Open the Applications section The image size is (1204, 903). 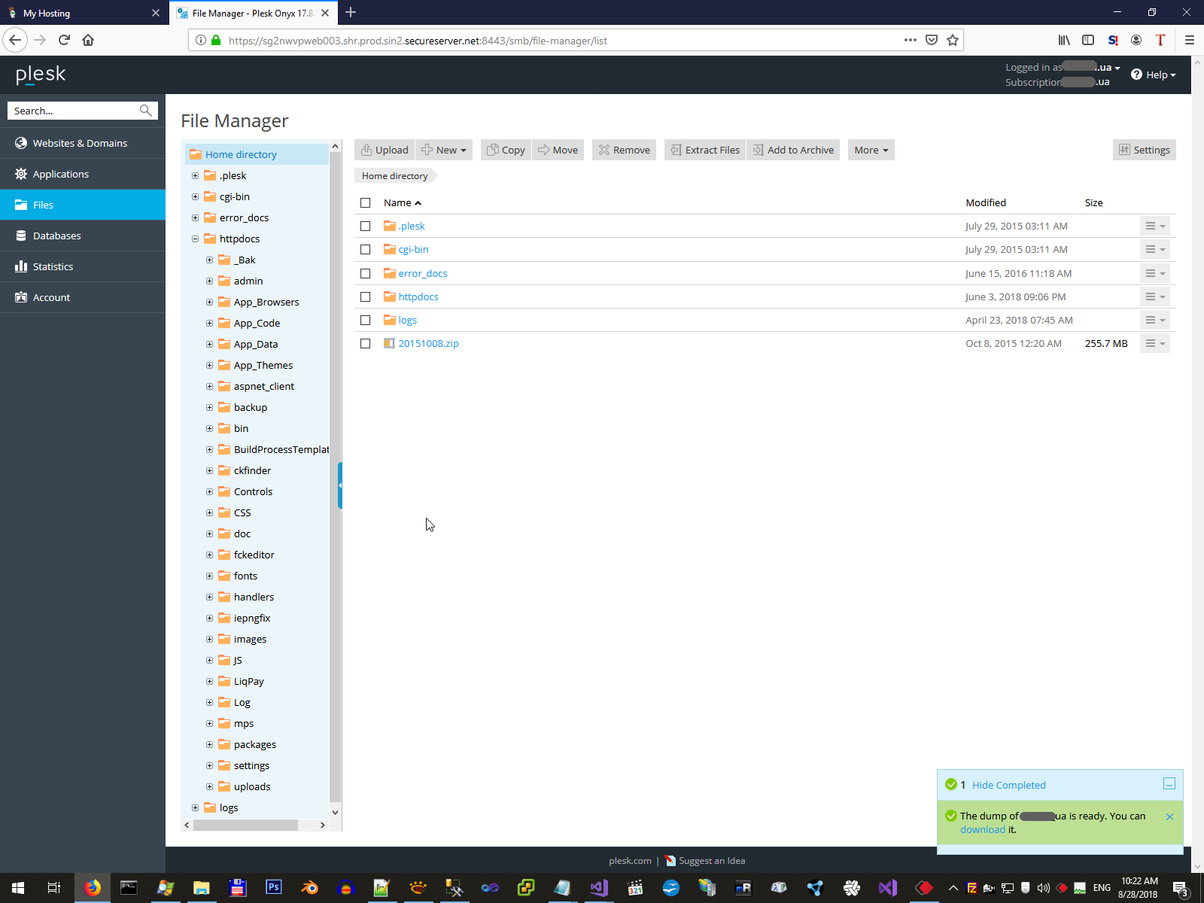83,174
